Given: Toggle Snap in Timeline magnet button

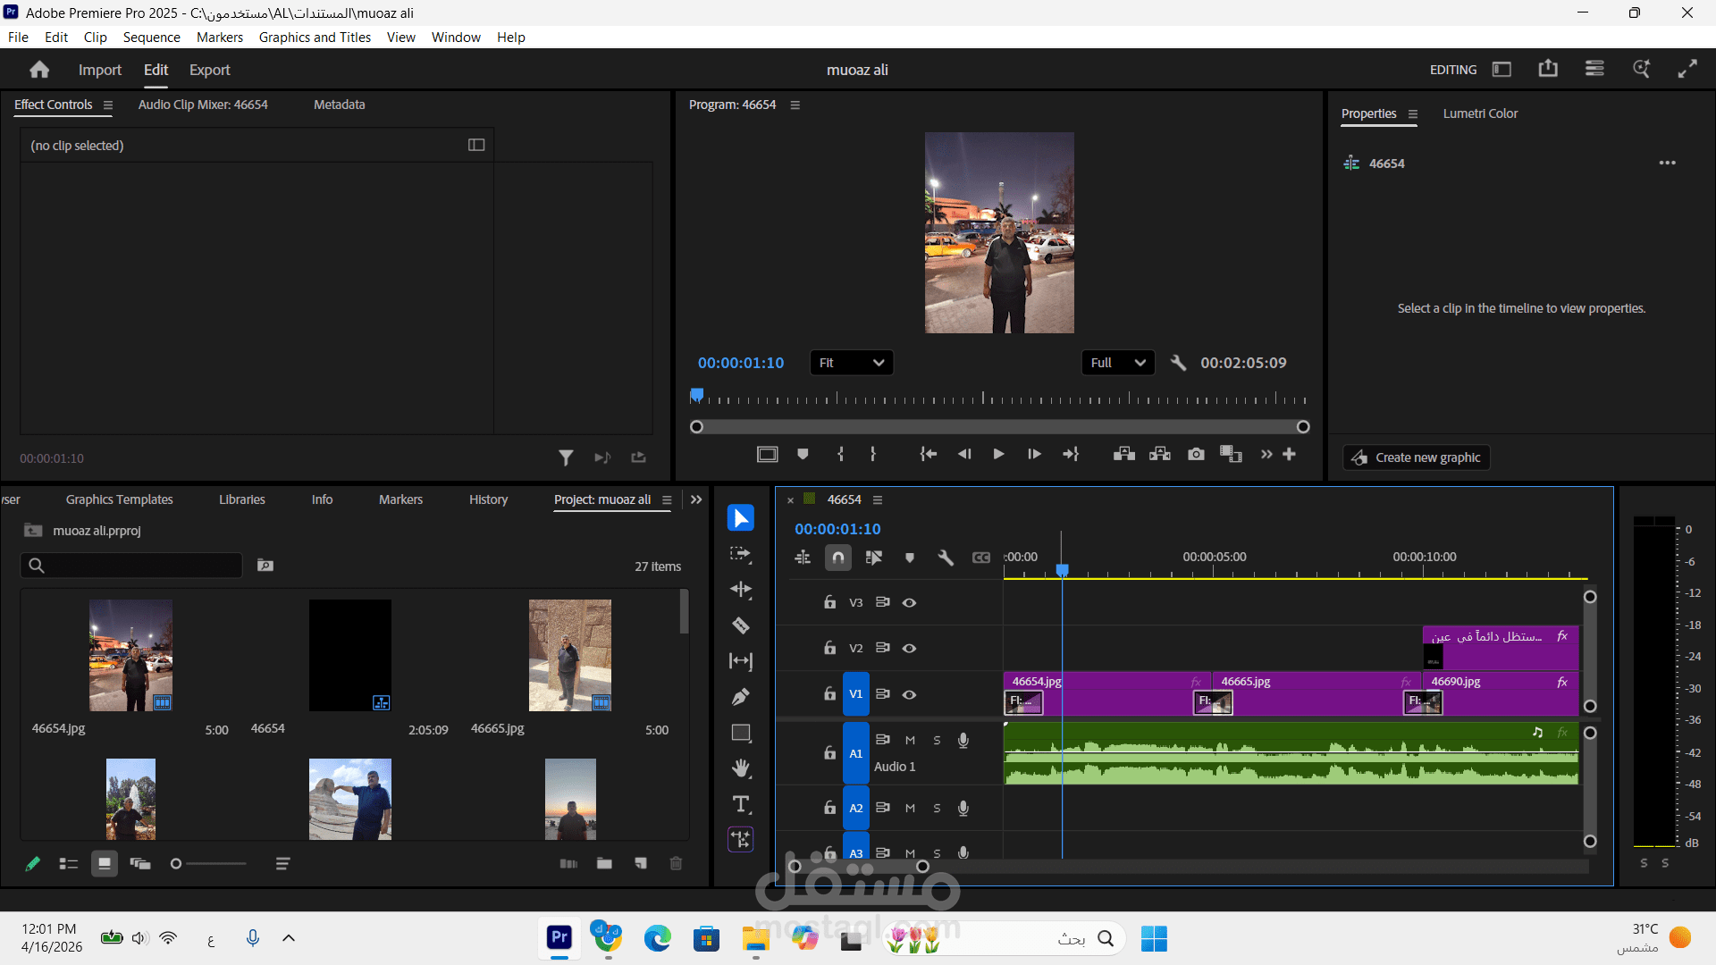Looking at the screenshot, I should click(838, 558).
